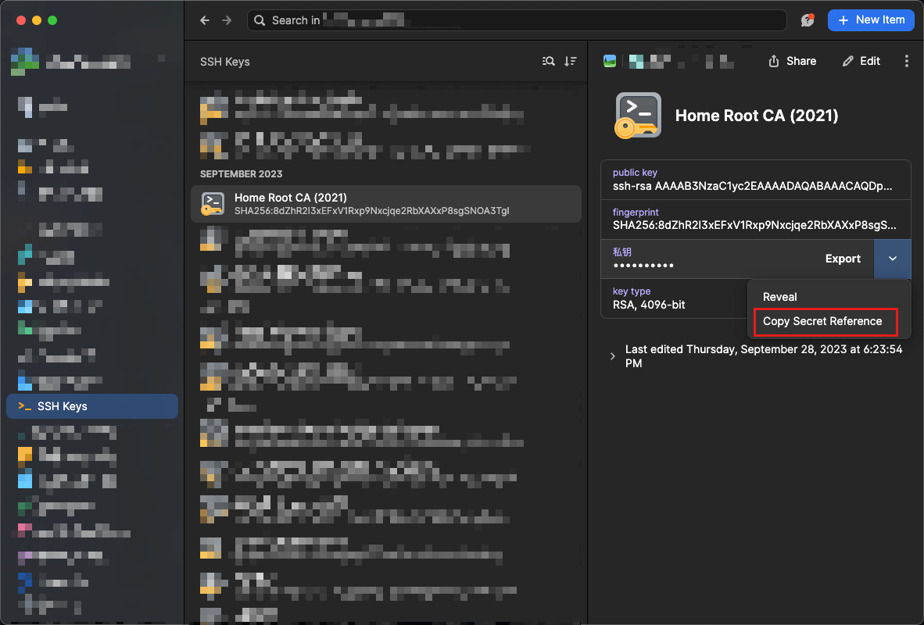
Task: Click the forward navigation arrow
Action: click(x=227, y=20)
